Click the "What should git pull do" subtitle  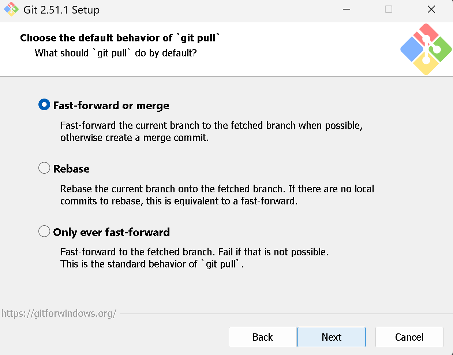(116, 53)
